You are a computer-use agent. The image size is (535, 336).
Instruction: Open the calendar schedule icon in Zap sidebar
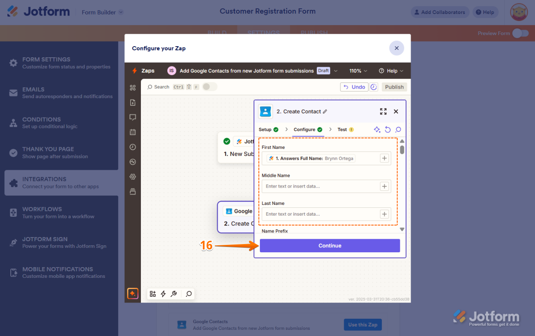133,132
